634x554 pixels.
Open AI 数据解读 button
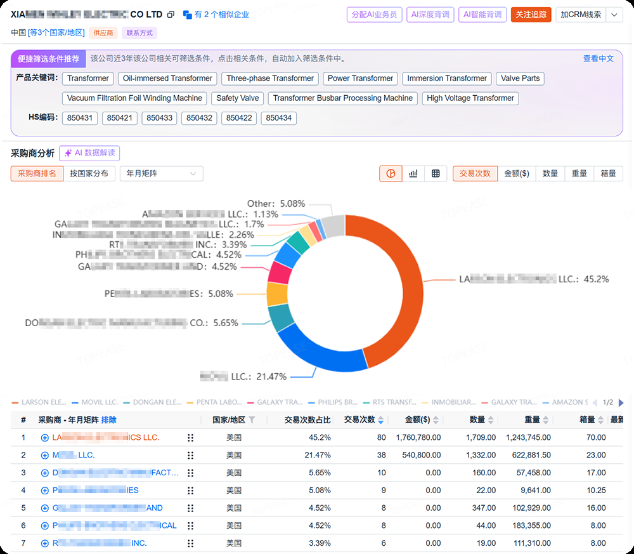(89, 153)
